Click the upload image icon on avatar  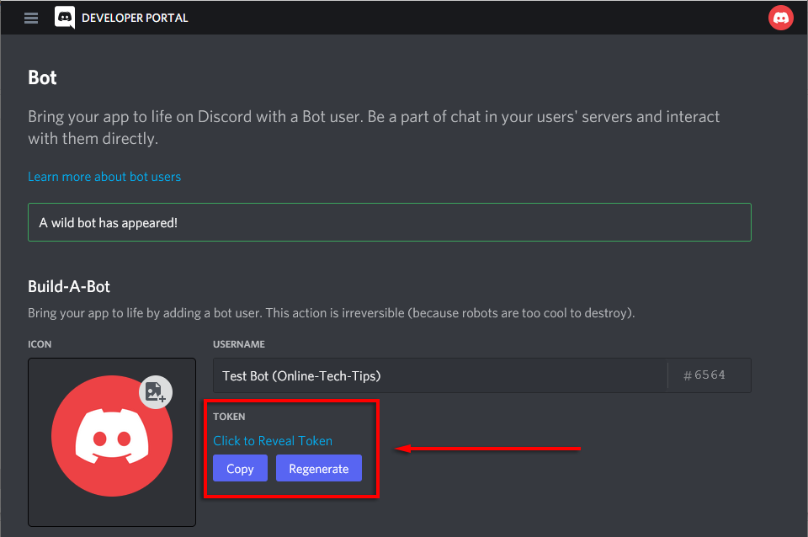pos(155,391)
